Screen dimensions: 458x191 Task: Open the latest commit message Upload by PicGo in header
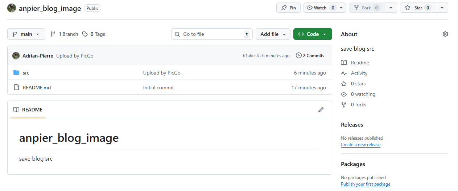tap(75, 56)
